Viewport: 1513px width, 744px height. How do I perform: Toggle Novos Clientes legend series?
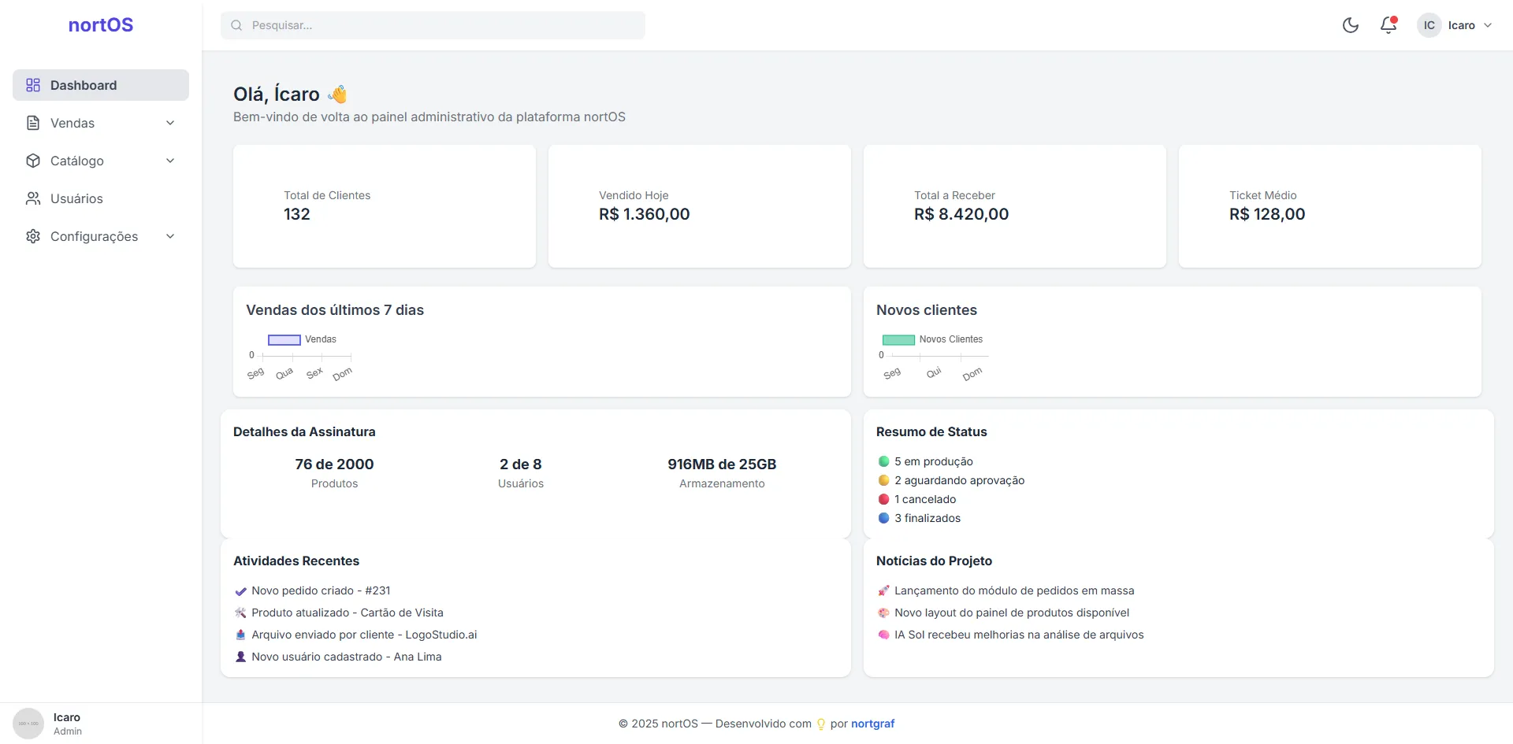(x=898, y=340)
